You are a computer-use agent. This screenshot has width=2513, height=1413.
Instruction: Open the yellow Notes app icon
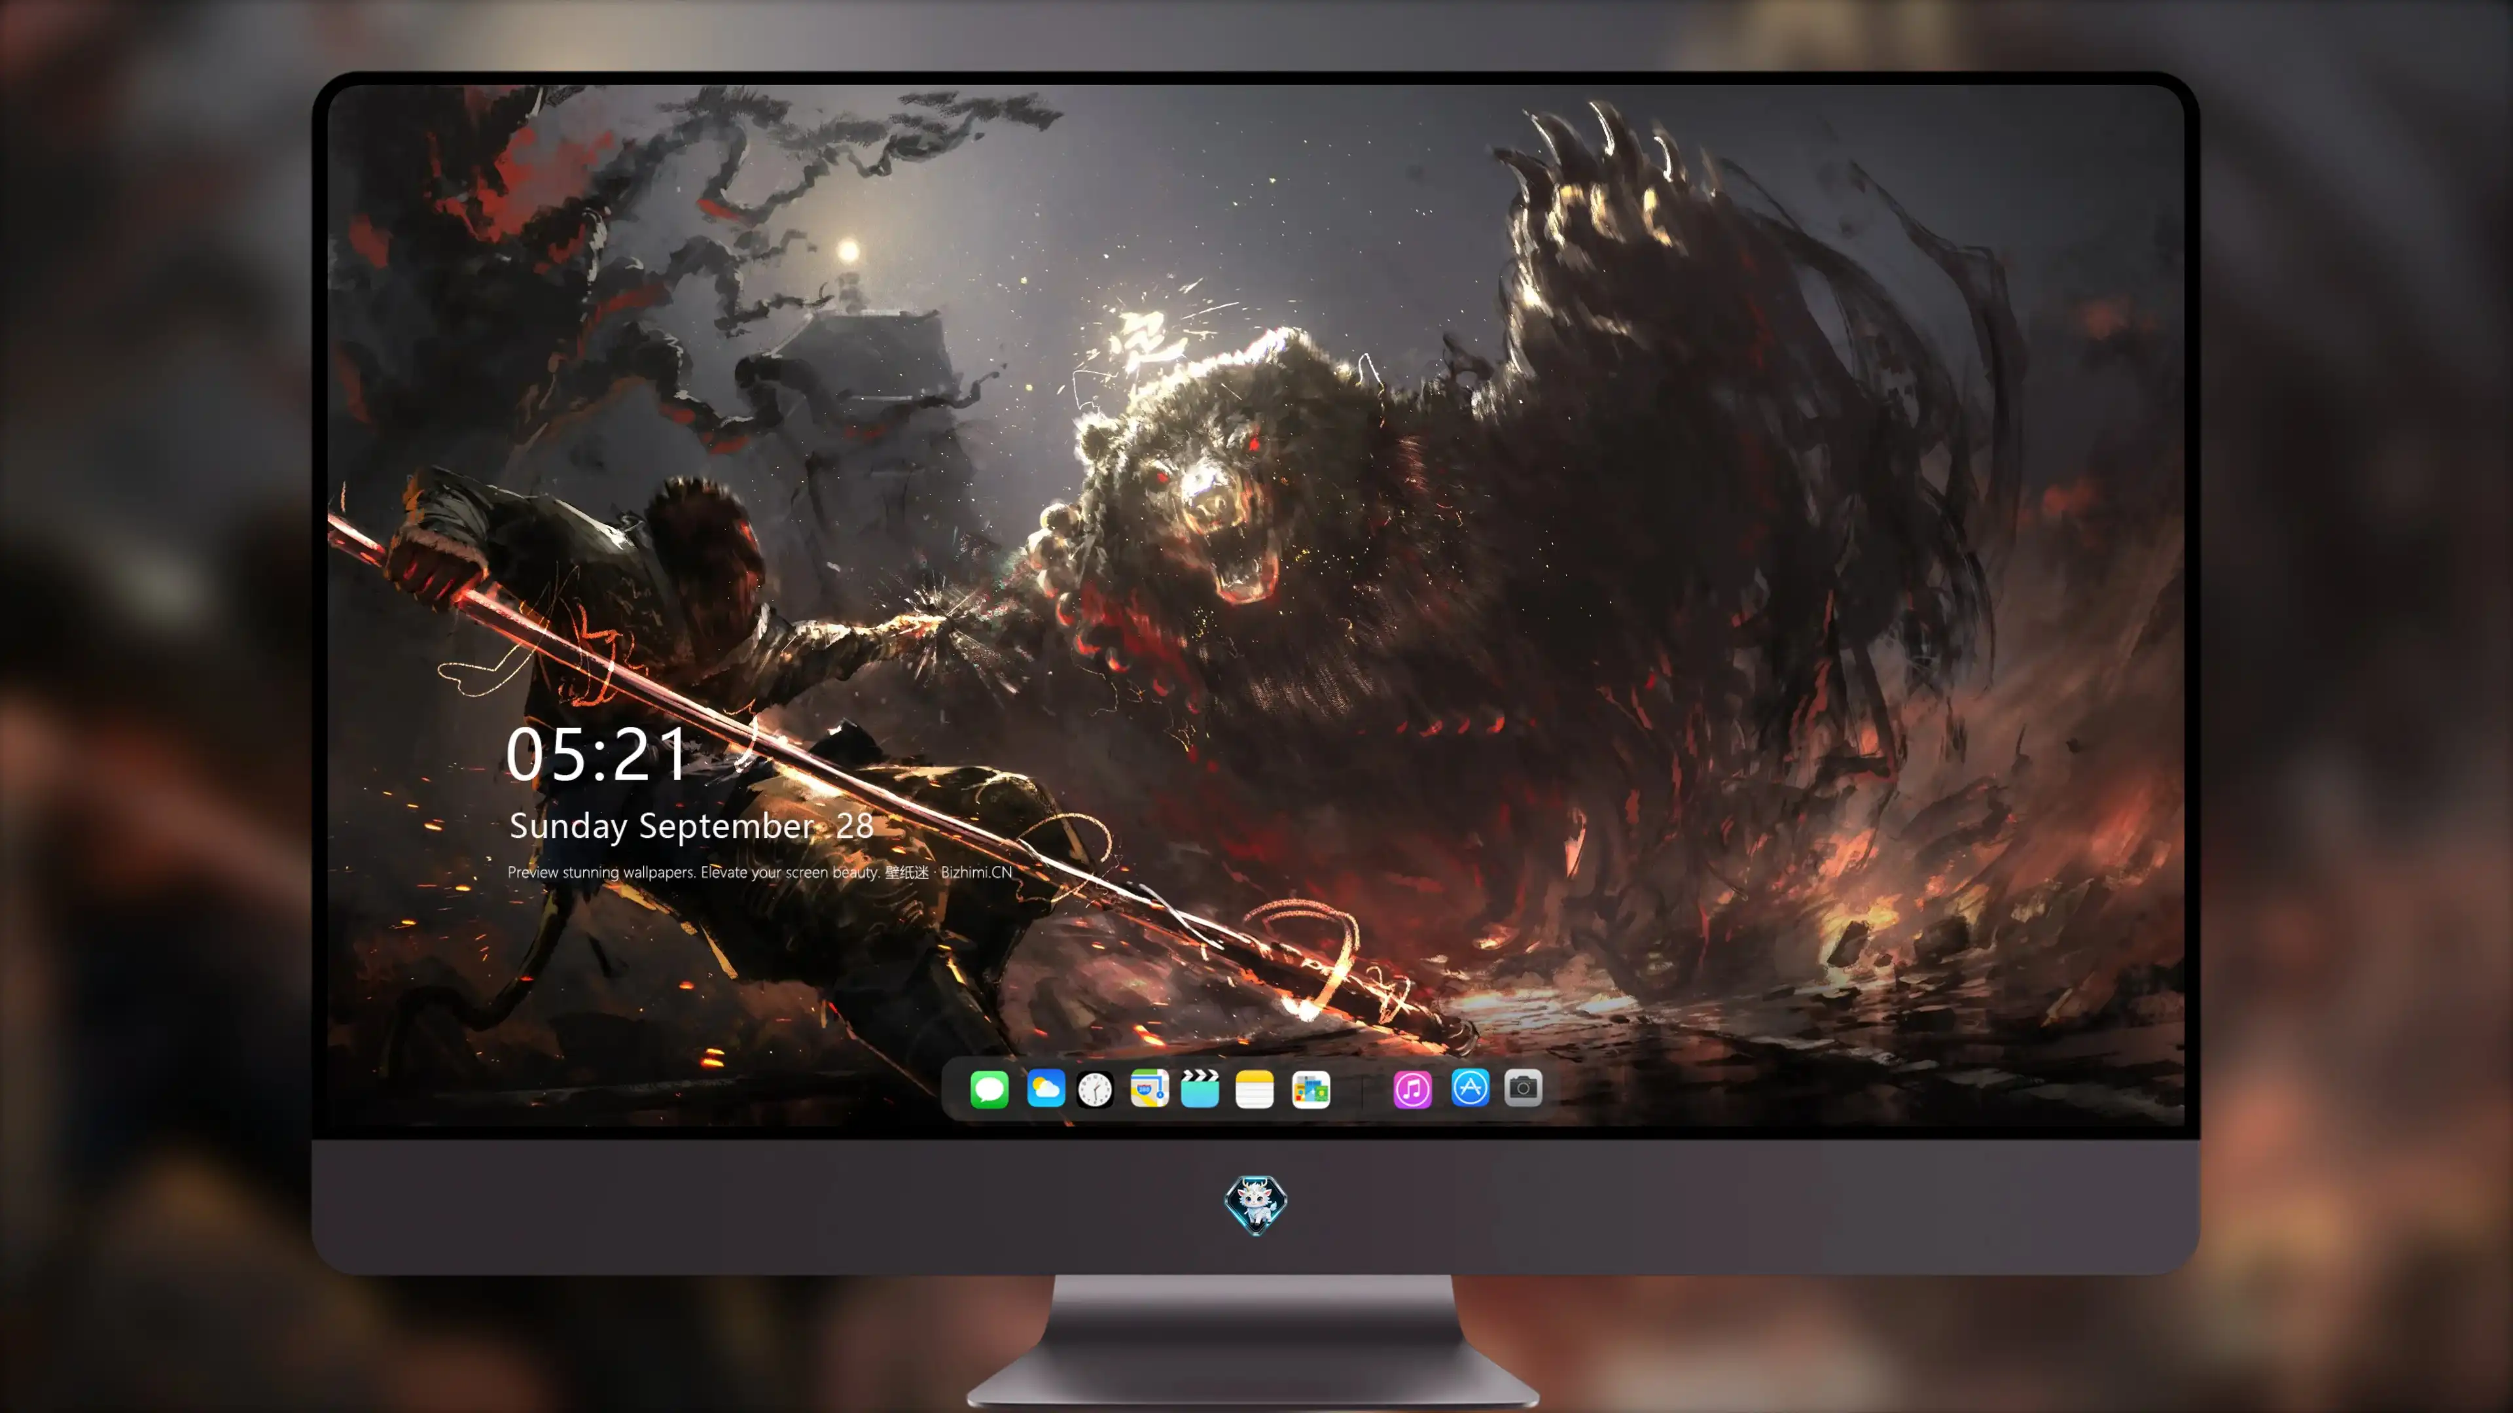1255,1089
